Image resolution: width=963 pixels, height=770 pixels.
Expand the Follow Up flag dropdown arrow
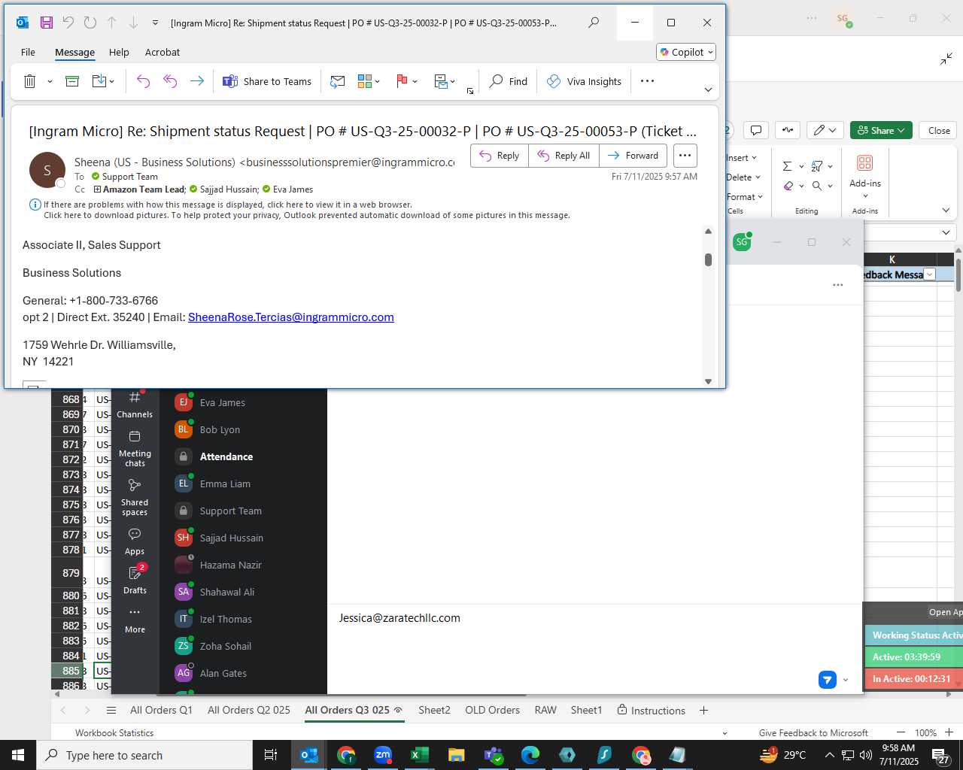tap(415, 81)
